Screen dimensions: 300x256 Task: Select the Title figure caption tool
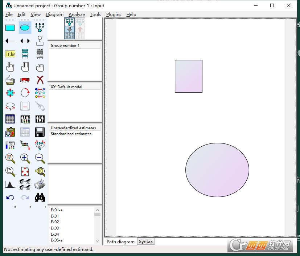point(10,54)
